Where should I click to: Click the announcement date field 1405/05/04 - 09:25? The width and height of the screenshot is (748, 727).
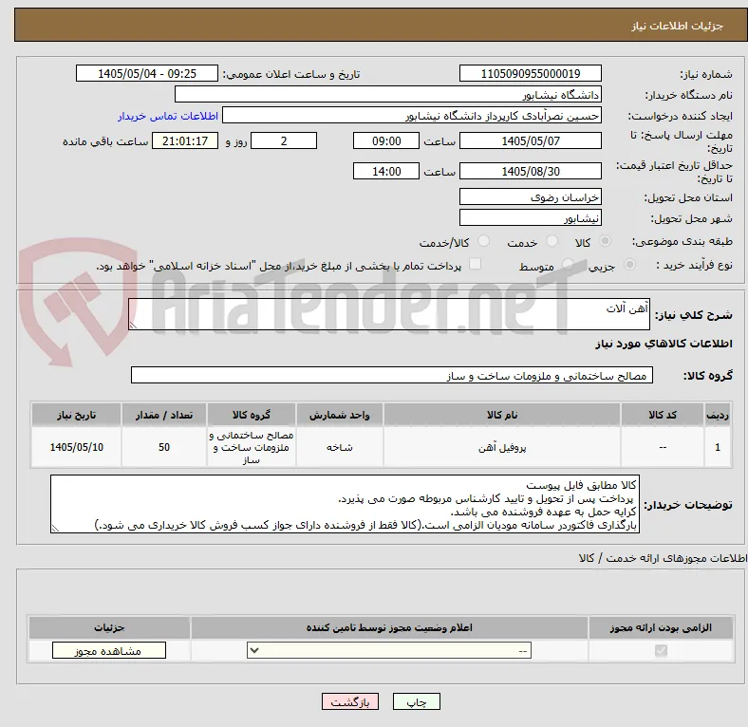tap(147, 73)
